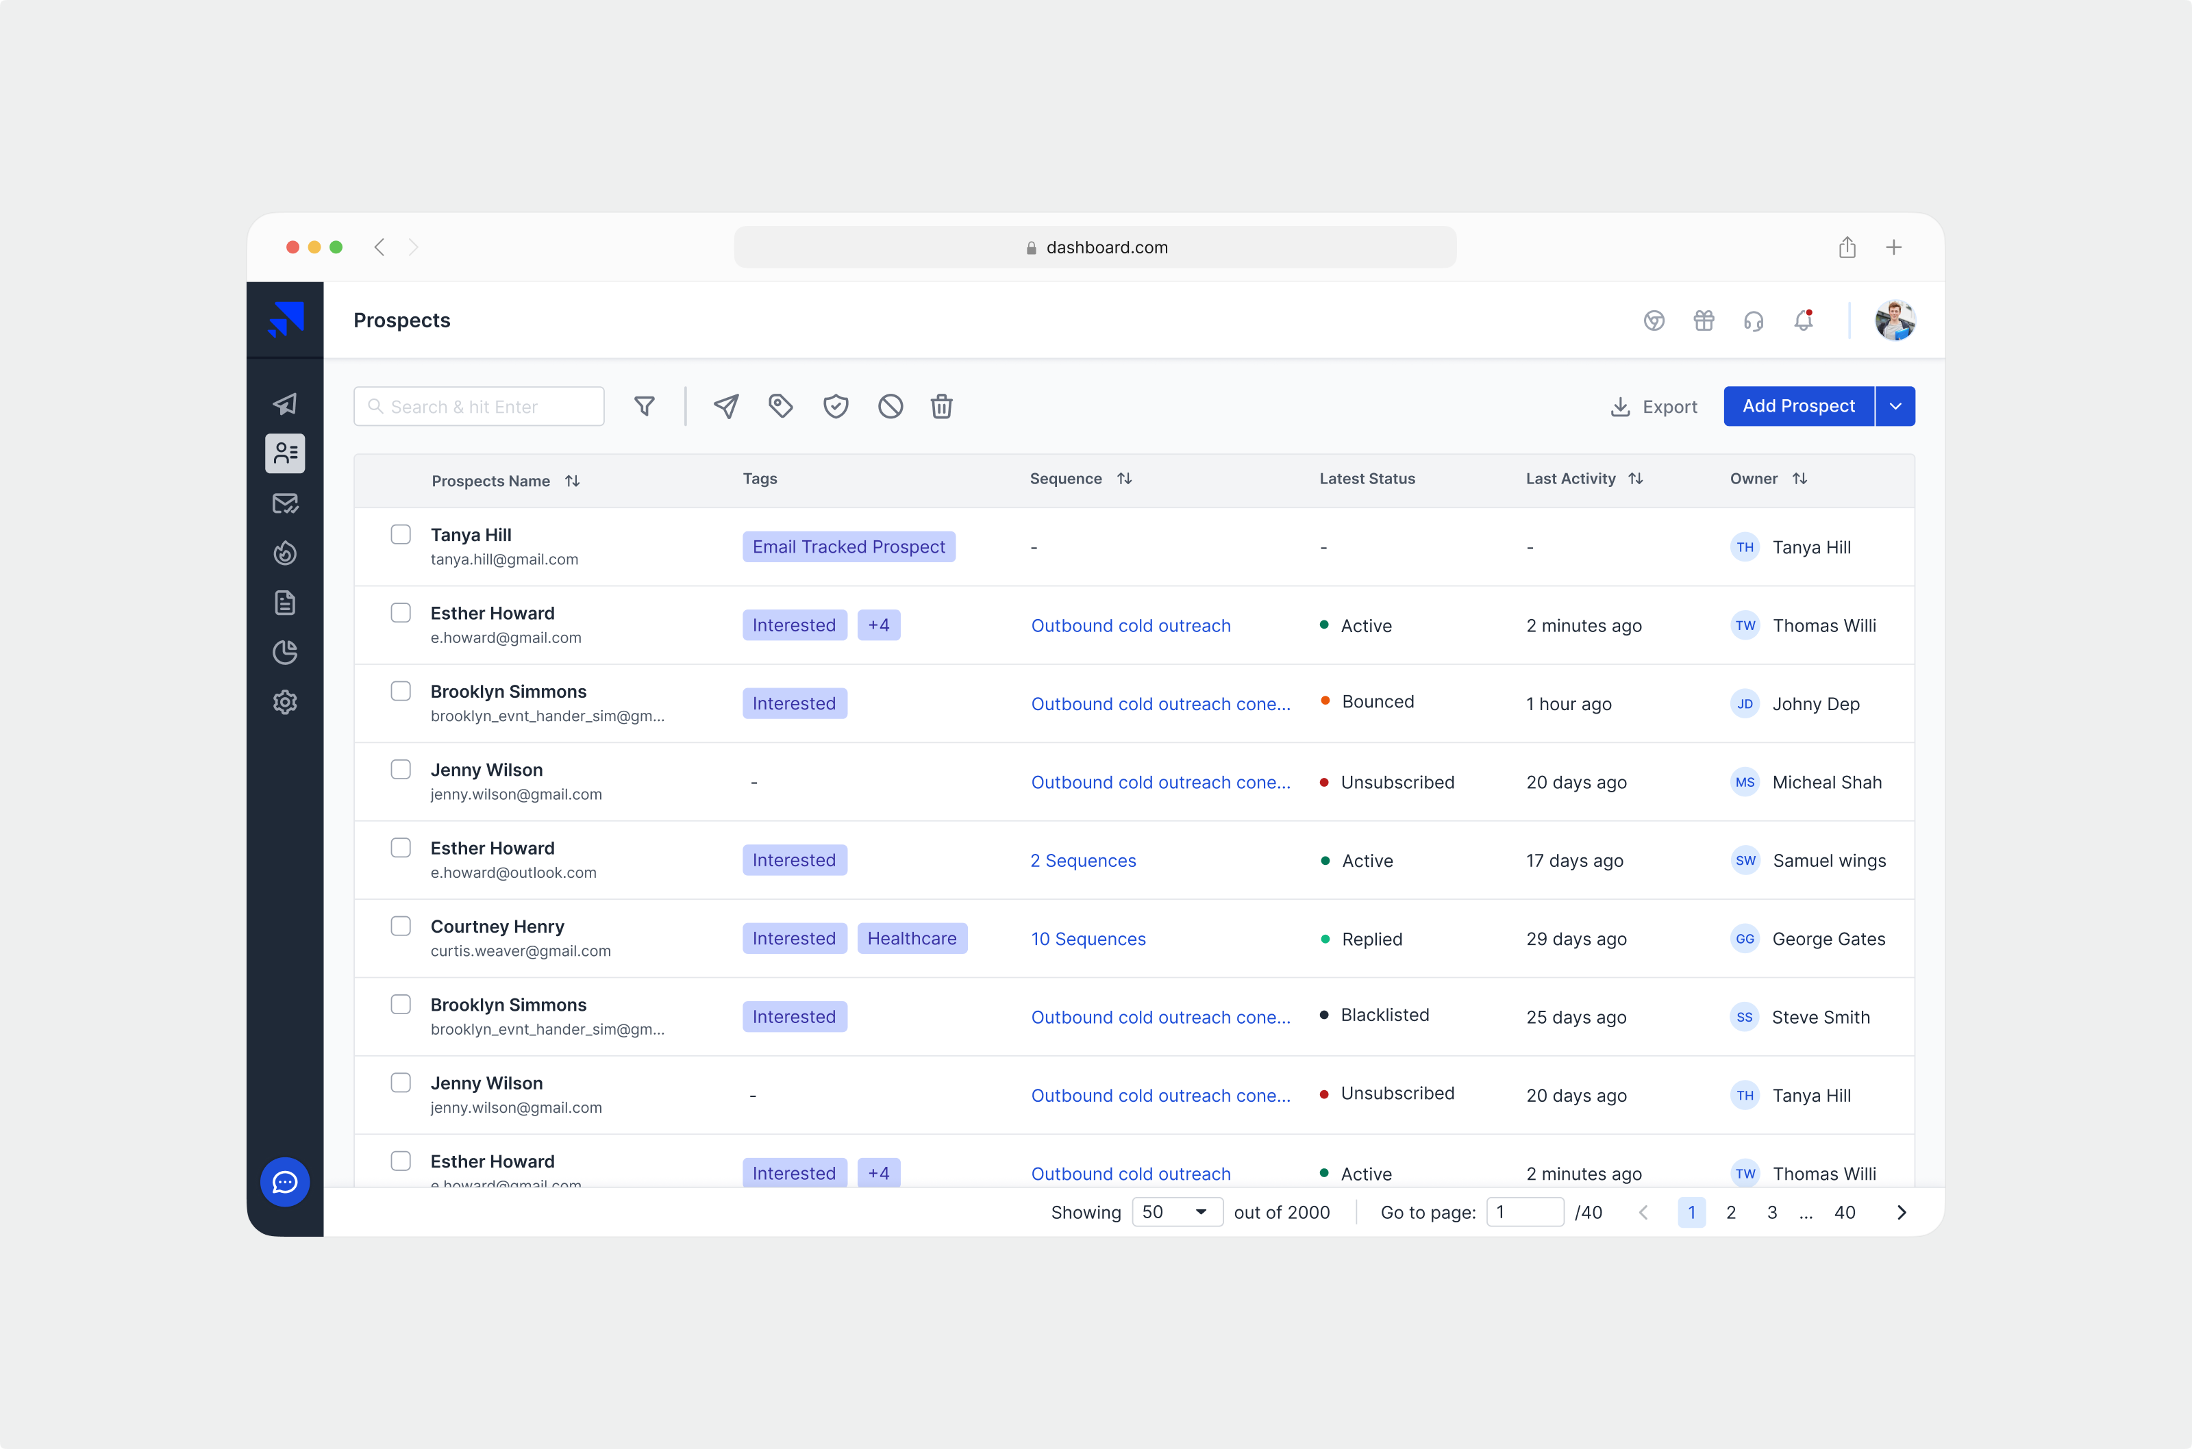This screenshot has height=1449, width=2192.
Task: Click the notification bell icon
Action: click(x=1803, y=320)
